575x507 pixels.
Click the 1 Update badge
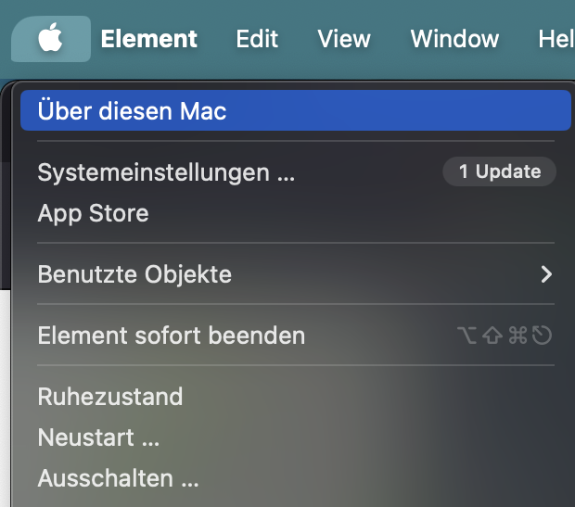499,171
